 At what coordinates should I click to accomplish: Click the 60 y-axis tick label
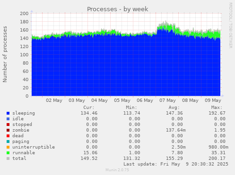26,71
